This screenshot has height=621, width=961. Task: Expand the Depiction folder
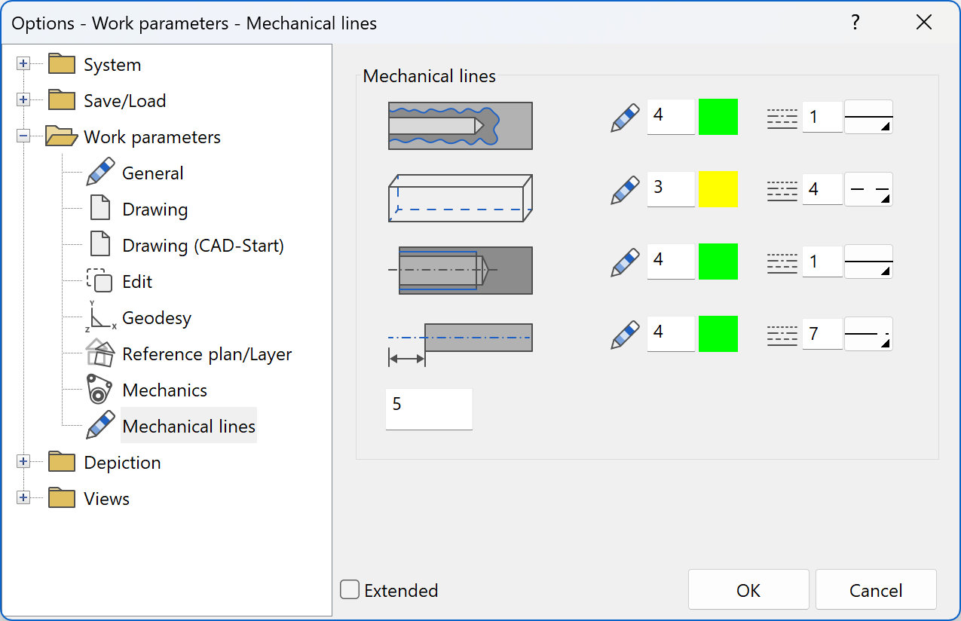(x=23, y=462)
